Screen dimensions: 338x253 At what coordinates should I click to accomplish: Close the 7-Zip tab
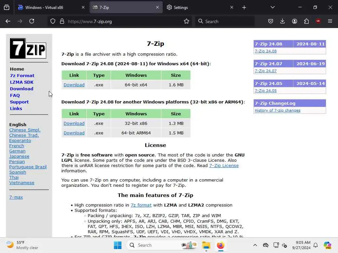[157, 7]
